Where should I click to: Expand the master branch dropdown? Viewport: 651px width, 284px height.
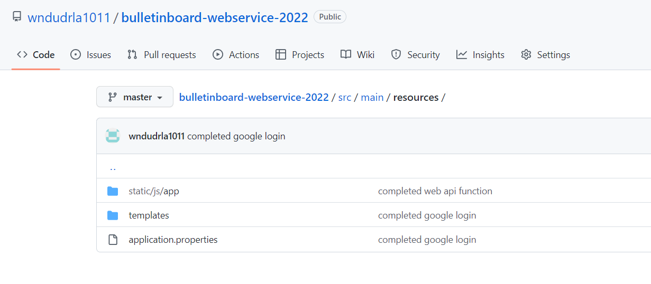(x=135, y=97)
